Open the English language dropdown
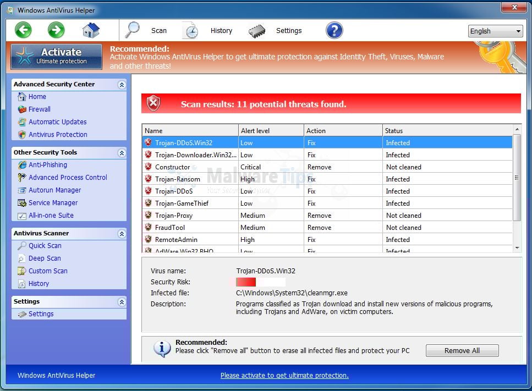This screenshot has height=391, width=532. (x=495, y=31)
